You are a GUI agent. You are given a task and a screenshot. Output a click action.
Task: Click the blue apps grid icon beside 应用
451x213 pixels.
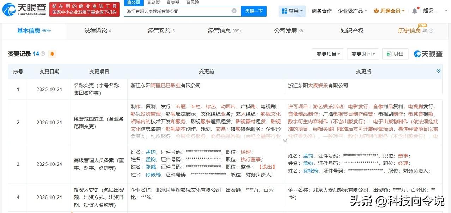[284, 11]
